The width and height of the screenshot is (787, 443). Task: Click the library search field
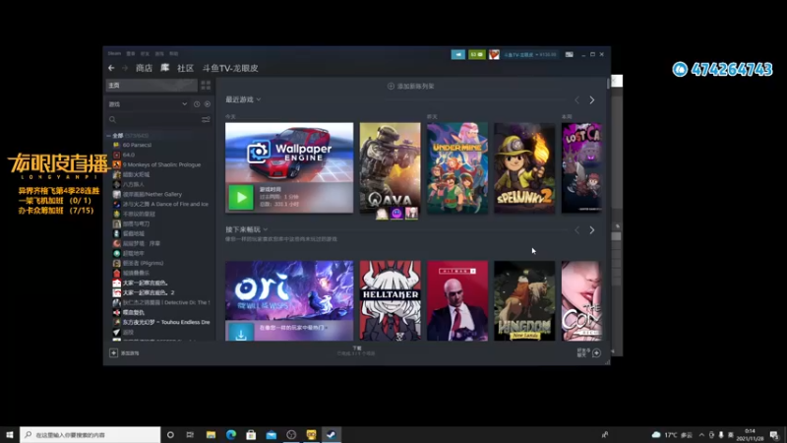154,119
